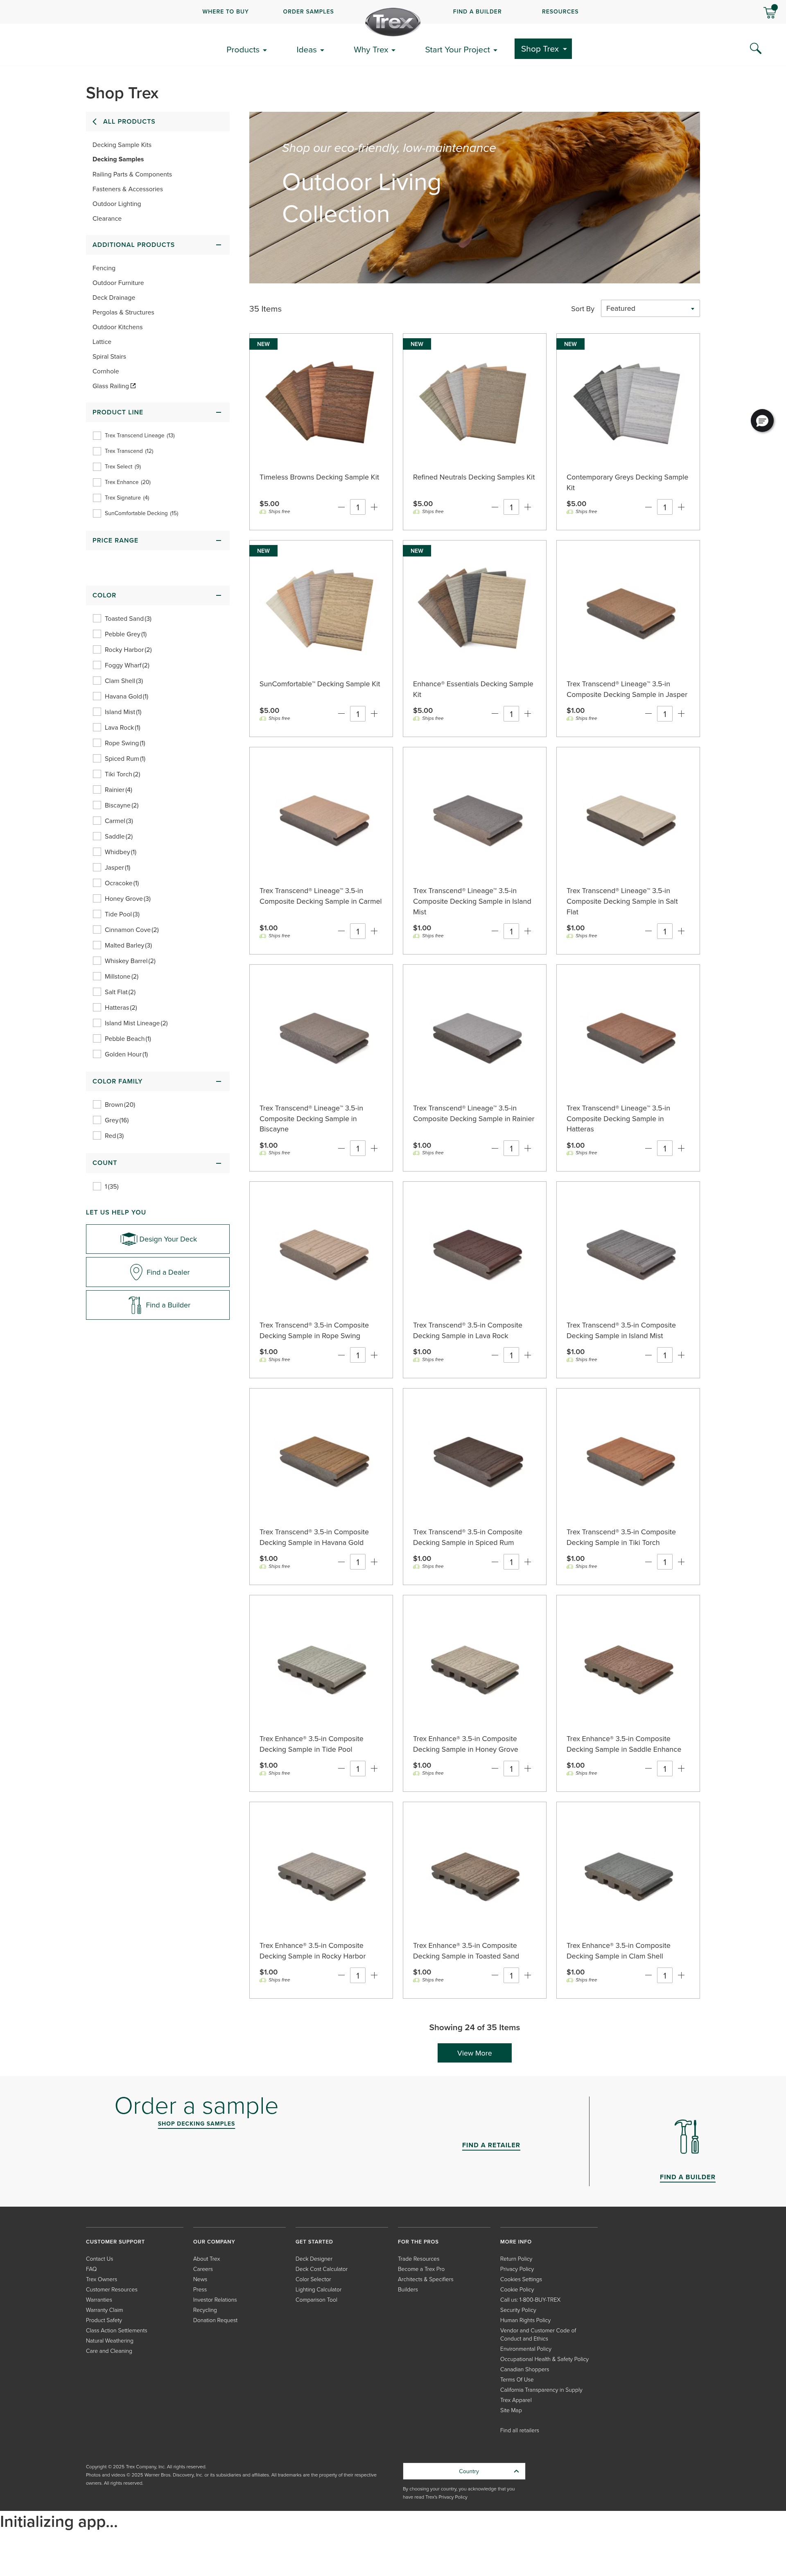Increase quantity for Tiki Torch decking sample
This screenshot has height=2576, width=786.
point(681,1562)
